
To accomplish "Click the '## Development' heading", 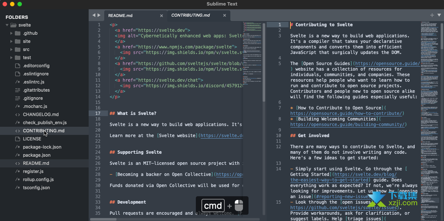I will (x=128, y=202).
